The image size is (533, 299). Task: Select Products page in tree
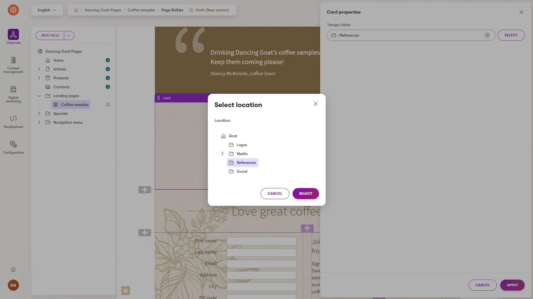coord(61,78)
